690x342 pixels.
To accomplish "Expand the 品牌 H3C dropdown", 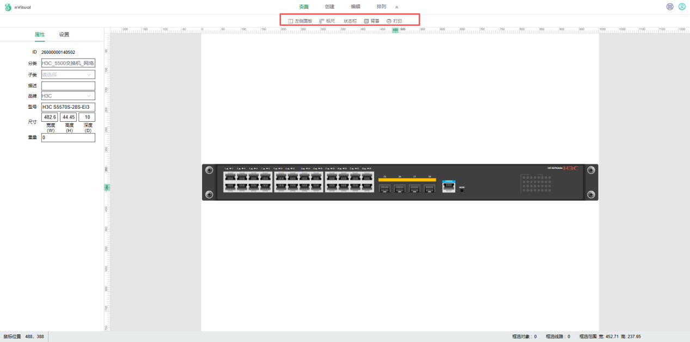I will (x=68, y=96).
